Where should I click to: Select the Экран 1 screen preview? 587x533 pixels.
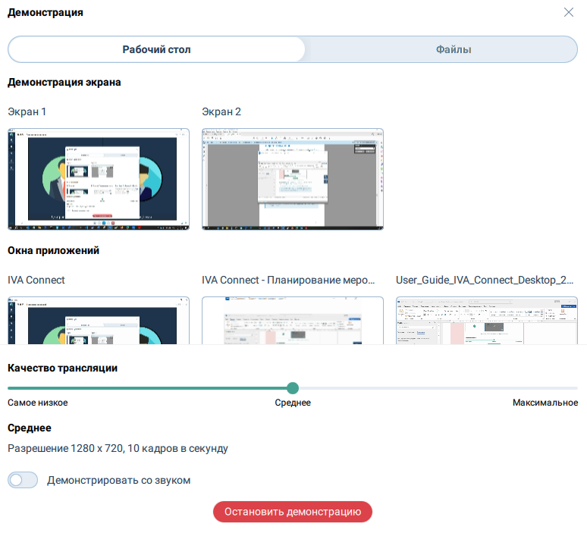(99, 179)
